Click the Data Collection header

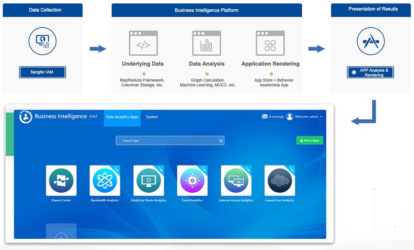pyautogui.click(x=42, y=10)
